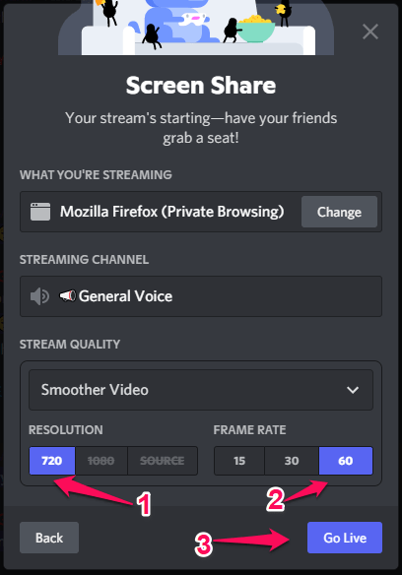Click the game controller in header illustration
The height and width of the screenshot is (575, 402).
tap(193, 19)
